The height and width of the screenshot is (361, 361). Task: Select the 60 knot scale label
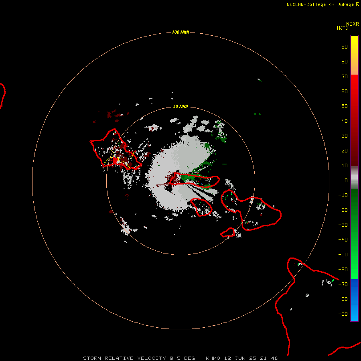[x=345, y=91]
